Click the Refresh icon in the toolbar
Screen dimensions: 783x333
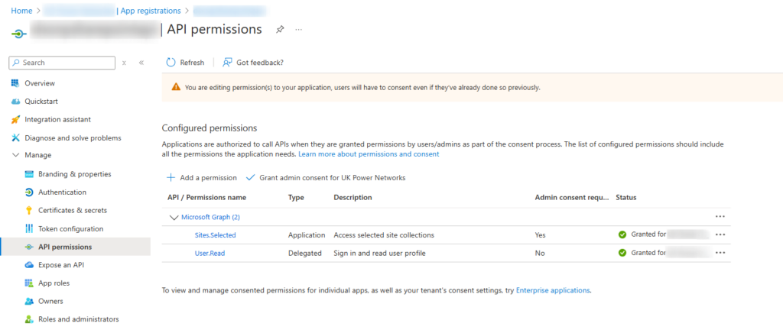pyautogui.click(x=171, y=63)
